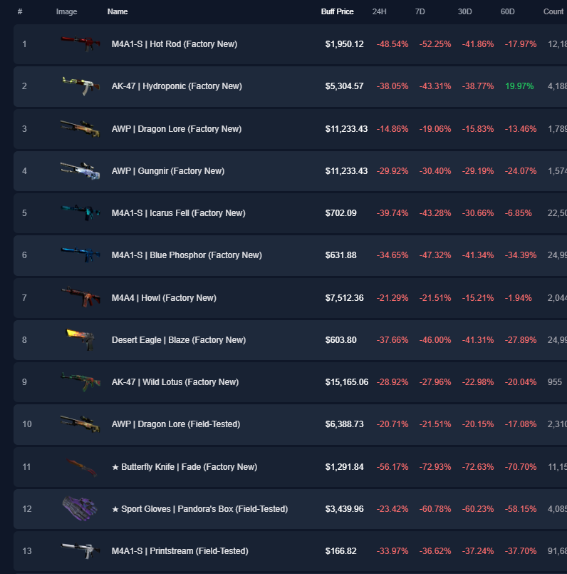Open M4A1-S | Hot Rod (Factory New)
Viewport: 567px width, 574px height.
[175, 44]
